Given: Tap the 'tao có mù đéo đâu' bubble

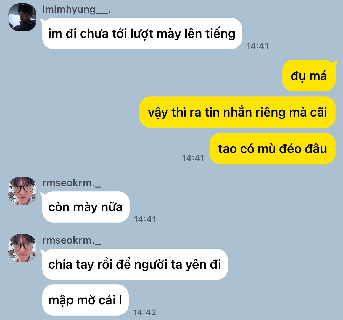Looking at the screenshot, I should click(273, 149).
